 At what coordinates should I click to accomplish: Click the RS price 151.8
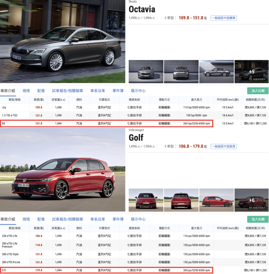pos(39,123)
